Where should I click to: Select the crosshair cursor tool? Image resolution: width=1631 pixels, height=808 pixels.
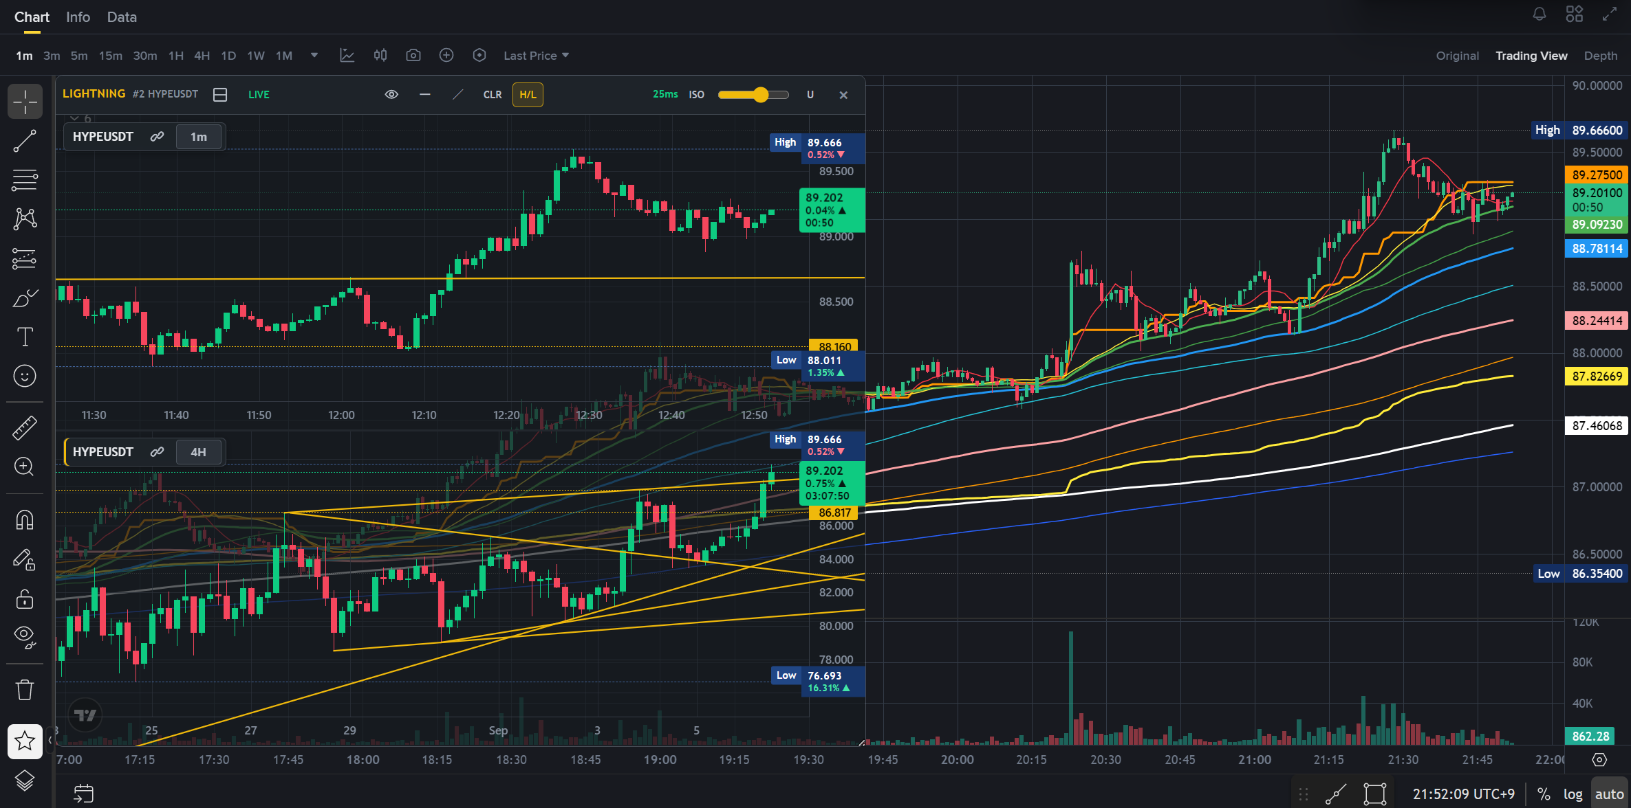click(x=25, y=102)
